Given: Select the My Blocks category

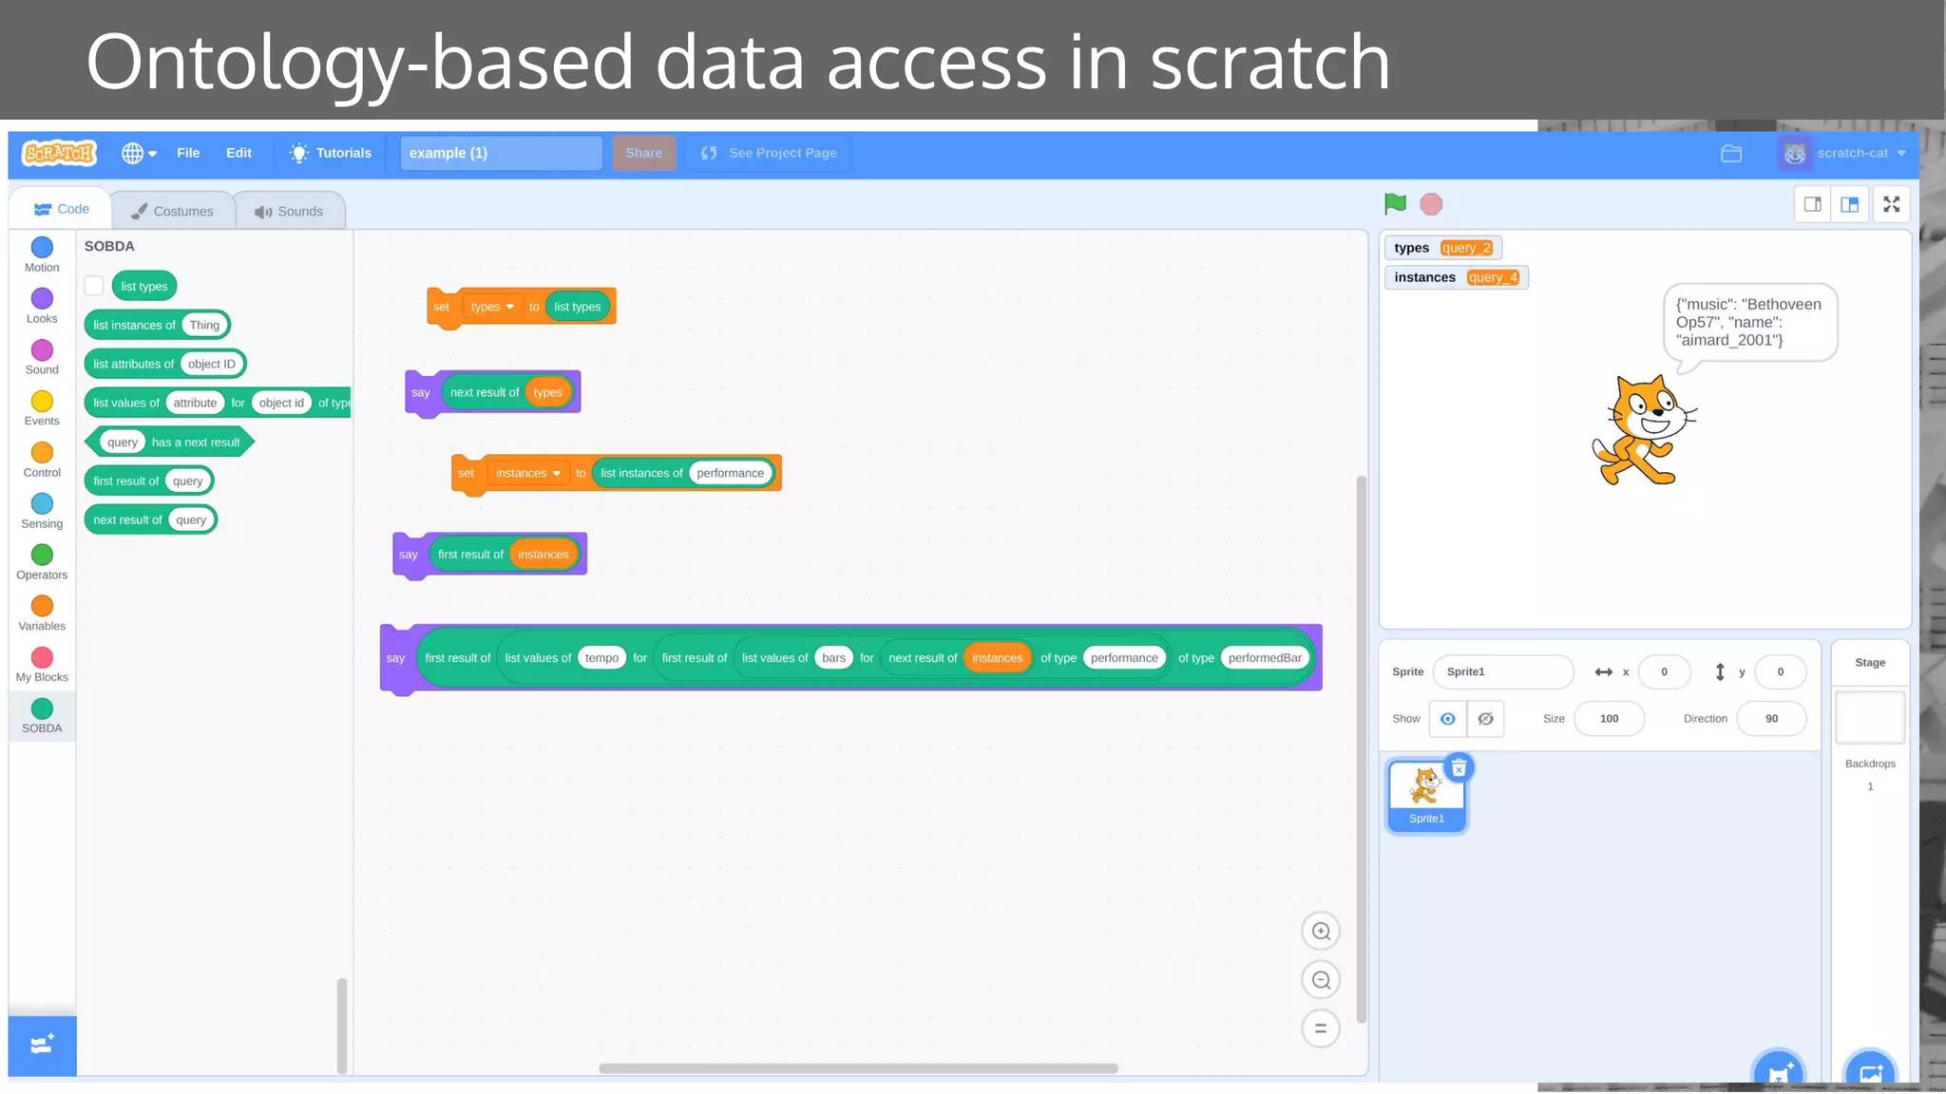Looking at the screenshot, I should coord(42,665).
